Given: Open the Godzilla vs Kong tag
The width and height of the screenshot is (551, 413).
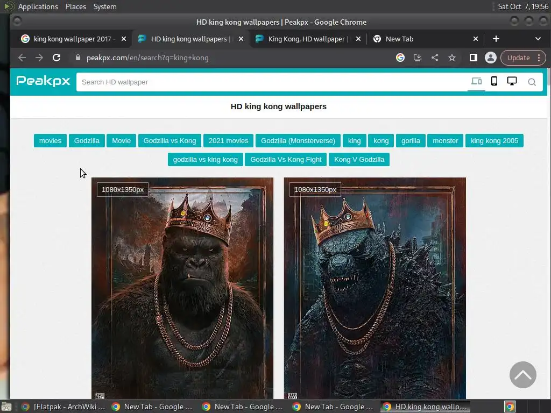Looking at the screenshot, I should tap(169, 141).
